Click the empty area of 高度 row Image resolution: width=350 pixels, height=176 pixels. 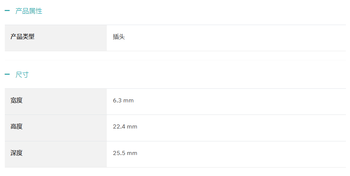pyautogui.click(x=242, y=128)
